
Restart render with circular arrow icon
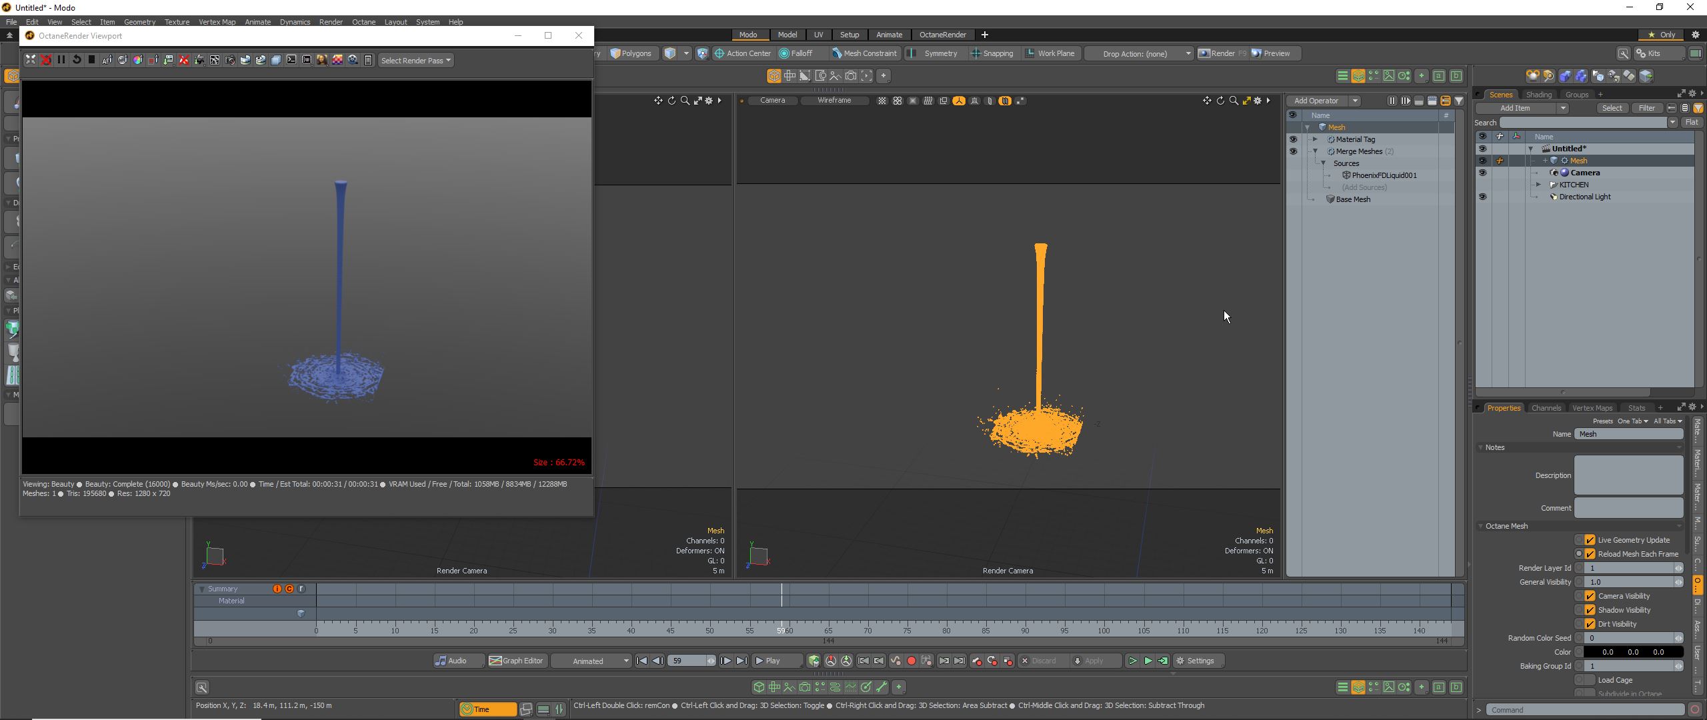tap(77, 60)
